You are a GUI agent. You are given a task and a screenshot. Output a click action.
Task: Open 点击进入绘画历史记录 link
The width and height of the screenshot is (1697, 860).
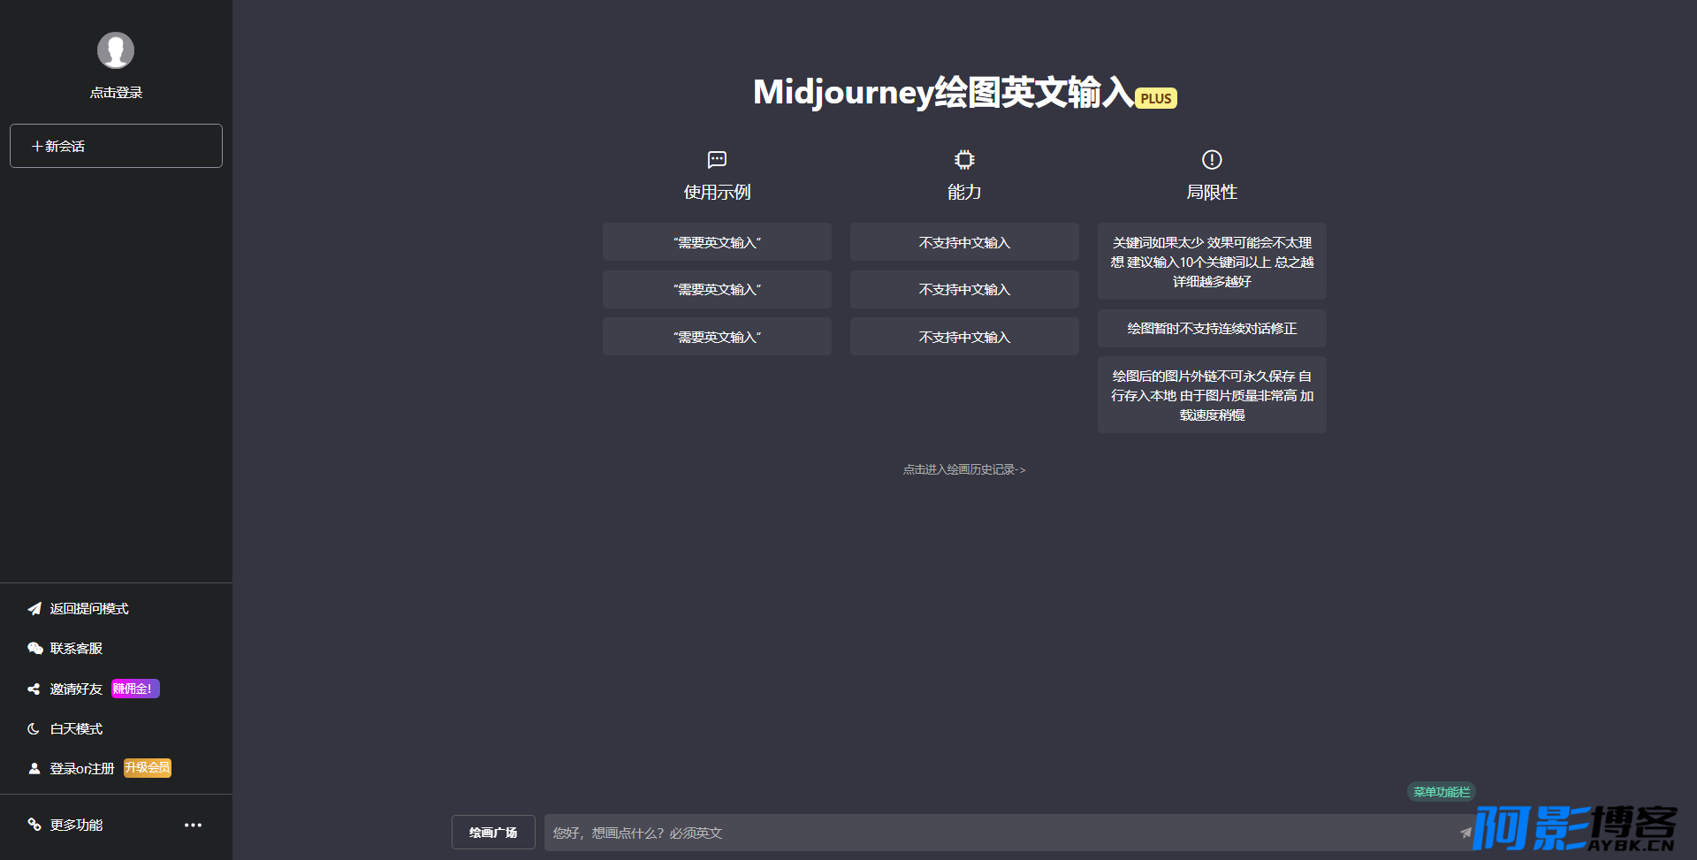coord(964,469)
